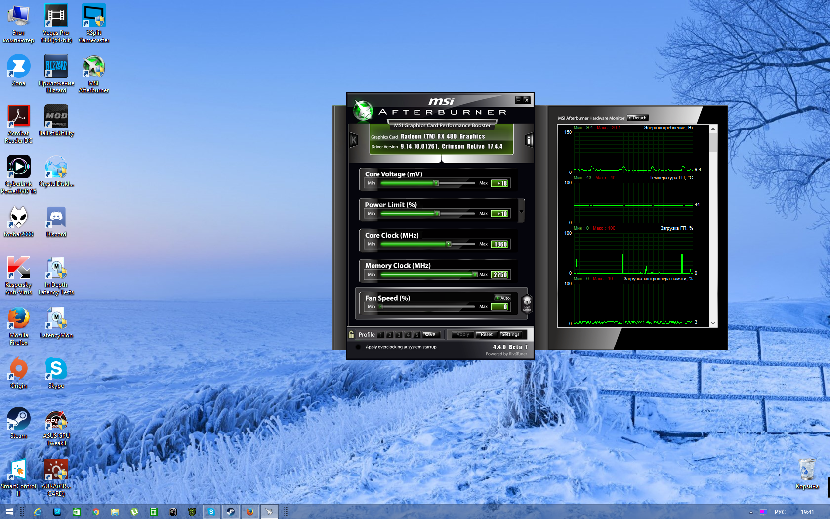The image size is (830, 519).
Task: Open the Calculator taskbar icon
Action: click(x=154, y=512)
